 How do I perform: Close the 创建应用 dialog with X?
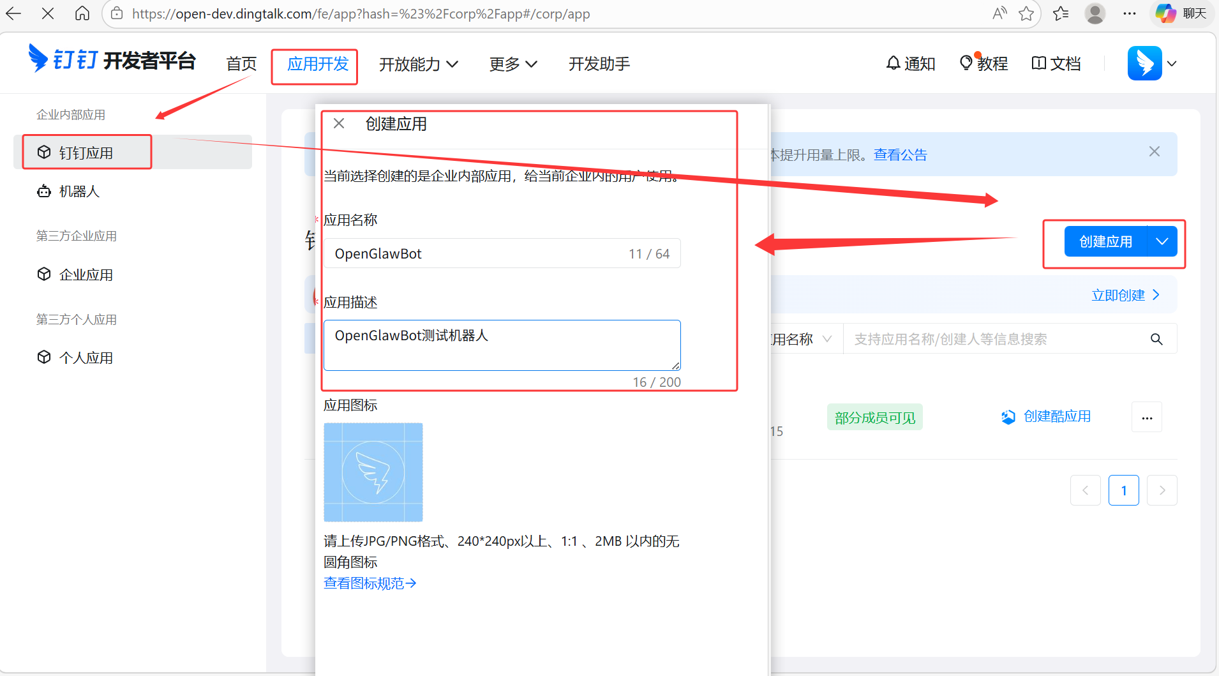coord(339,123)
